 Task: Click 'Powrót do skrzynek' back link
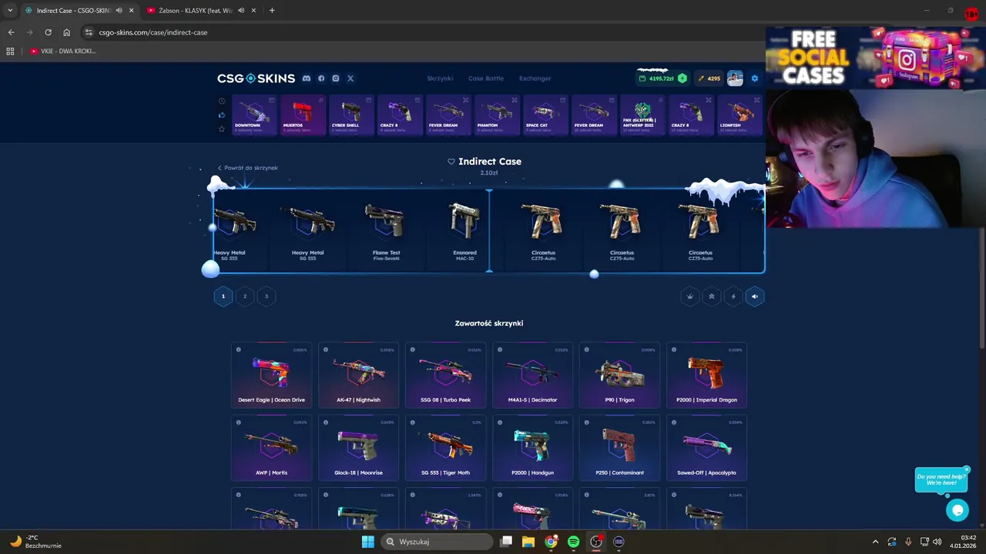[247, 168]
